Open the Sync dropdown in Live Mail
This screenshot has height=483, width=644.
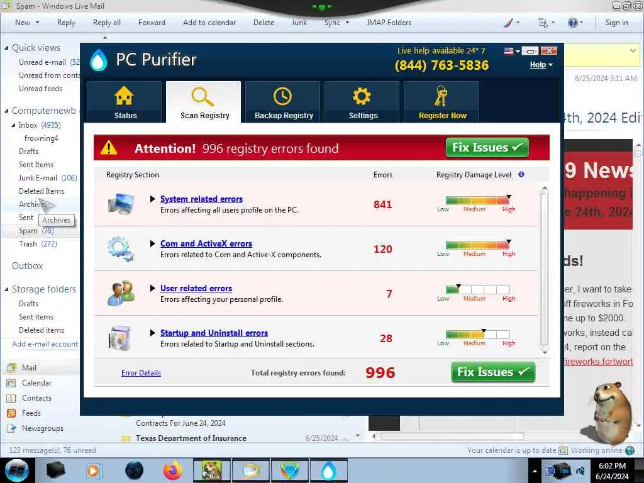(x=336, y=23)
